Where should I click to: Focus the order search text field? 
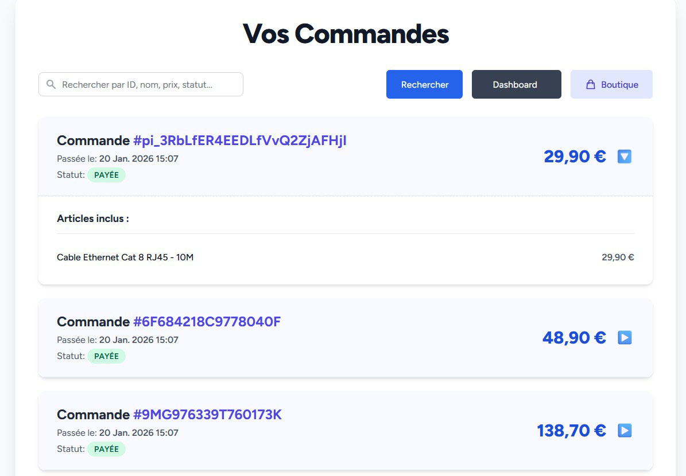[149, 84]
